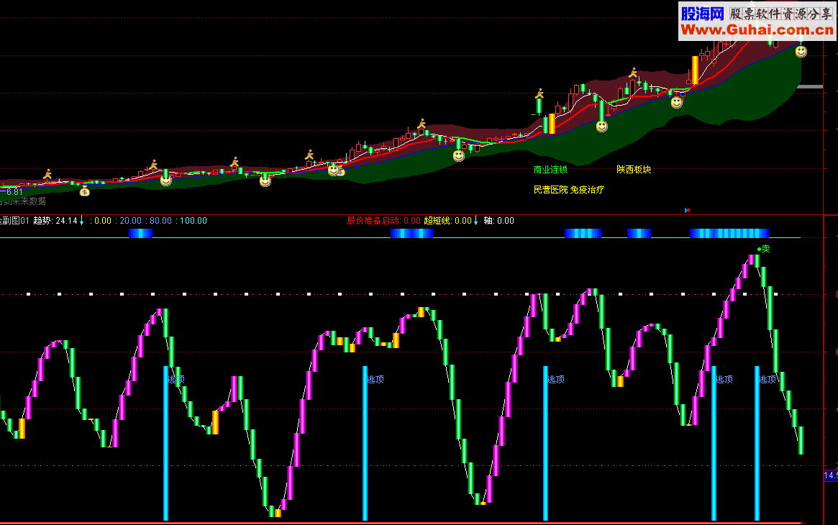The height and width of the screenshot is (525, 838).
Task: Click the money bag icon on the price chart
Action: click(x=84, y=191)
